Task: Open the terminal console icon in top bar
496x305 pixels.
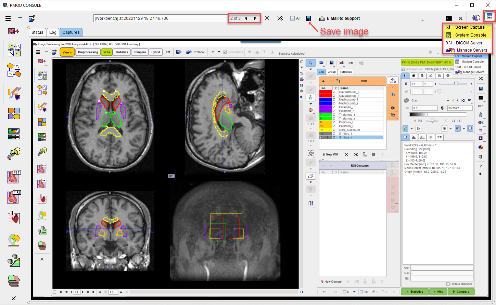Action: (x=449, y=18)
